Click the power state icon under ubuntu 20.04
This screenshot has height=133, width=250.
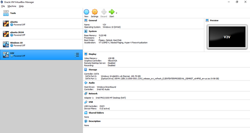[12, 35]
